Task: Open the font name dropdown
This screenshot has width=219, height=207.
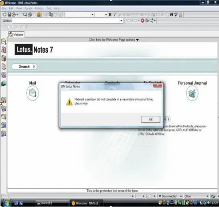Action: [x=93, y=14]
